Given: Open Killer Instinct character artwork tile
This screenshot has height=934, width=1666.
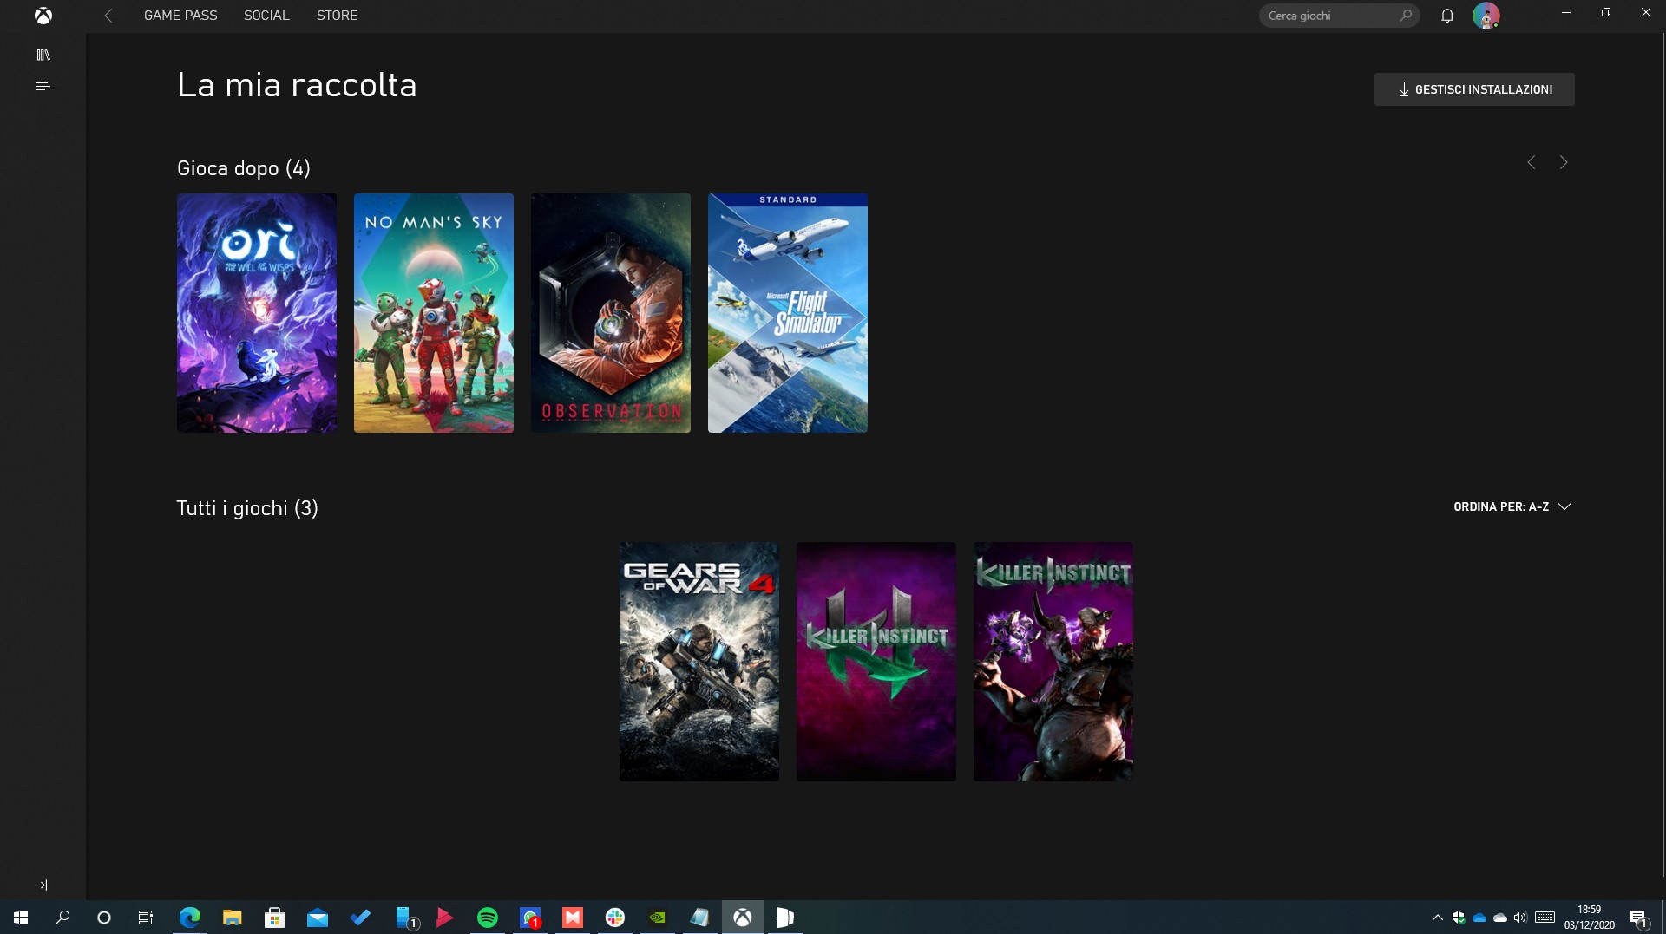Looking at the screenshot, I should click(1053, 662).
